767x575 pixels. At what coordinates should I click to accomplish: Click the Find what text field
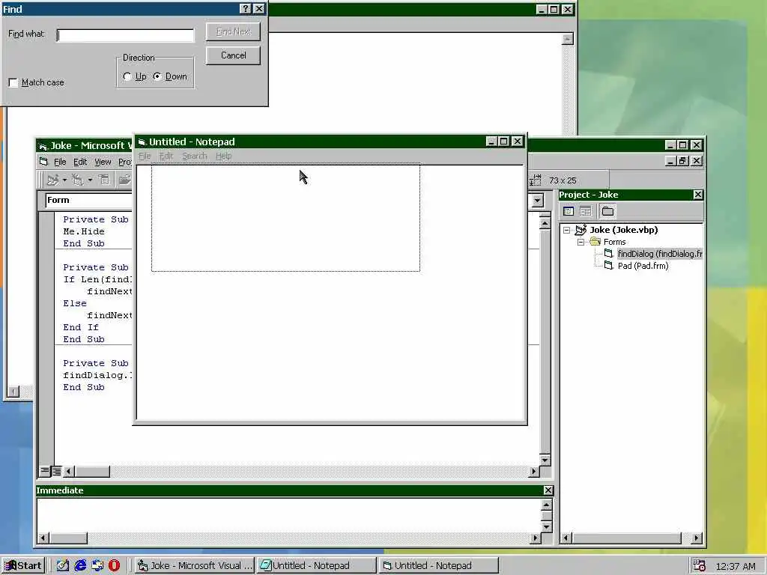tap(126, 35)
